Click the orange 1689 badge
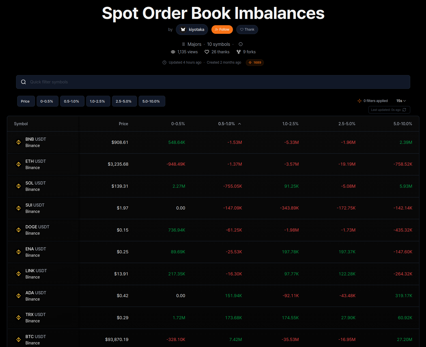Screen dimensions: 426x347 point(255,62)
